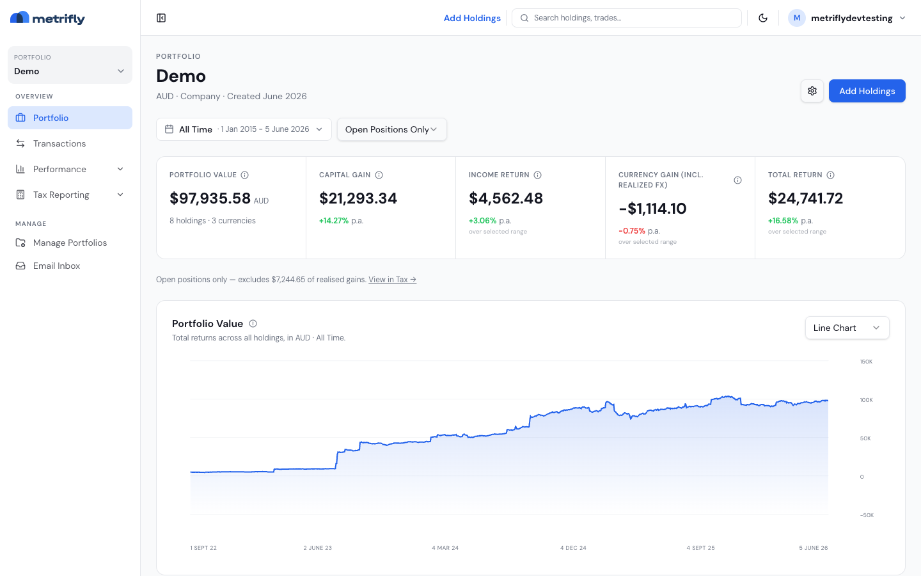Show info for Income Return card

pyautogui.click(x=537, y=175)
